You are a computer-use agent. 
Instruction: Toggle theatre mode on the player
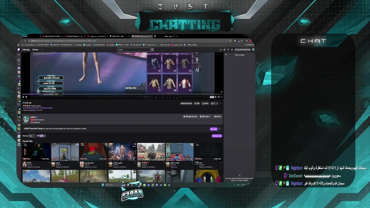click(218, 97)
